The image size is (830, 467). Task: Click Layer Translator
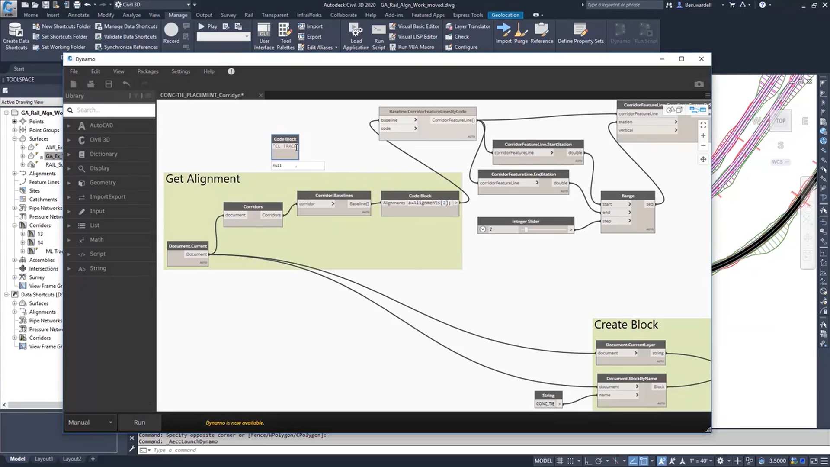click(468, 26)
